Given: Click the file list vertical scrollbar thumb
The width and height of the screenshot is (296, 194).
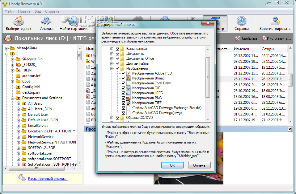Looking at the screenshot, I should tap(290, 80).
